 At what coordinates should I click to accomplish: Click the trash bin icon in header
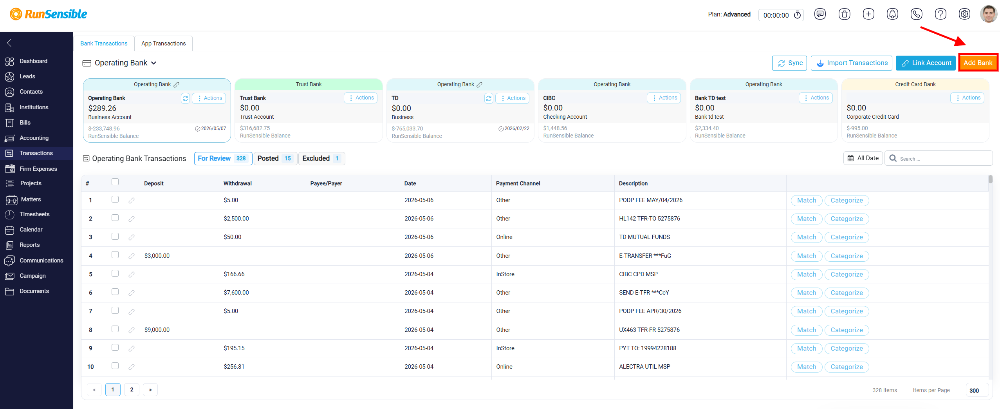coord(844,14)
